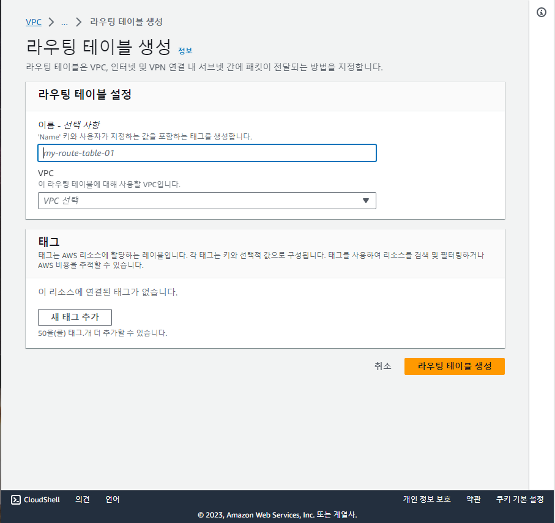Click the 새 태그 추가 button

pyautogui.click(x=75, y=317)
